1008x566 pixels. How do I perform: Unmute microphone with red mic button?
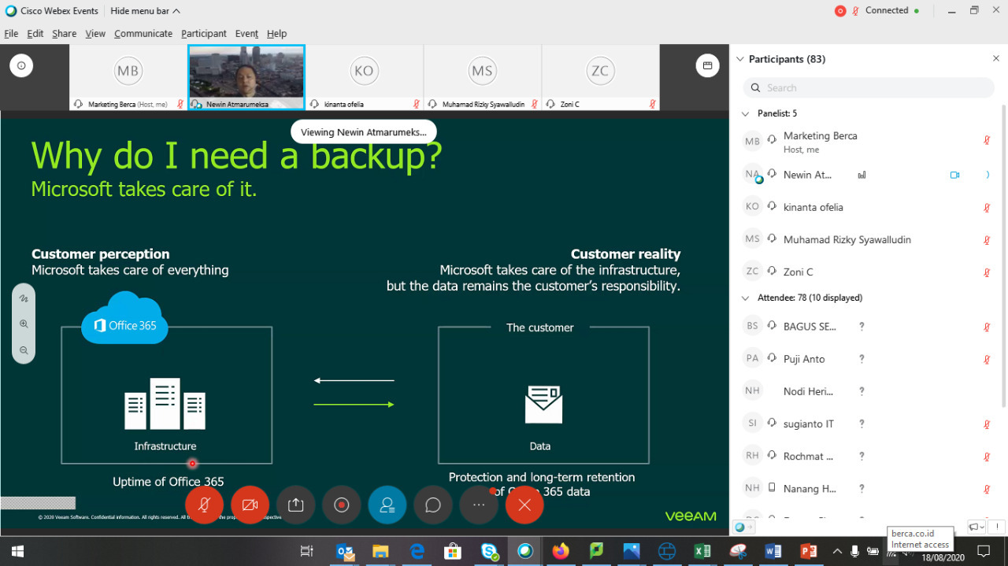click(204, 505)
